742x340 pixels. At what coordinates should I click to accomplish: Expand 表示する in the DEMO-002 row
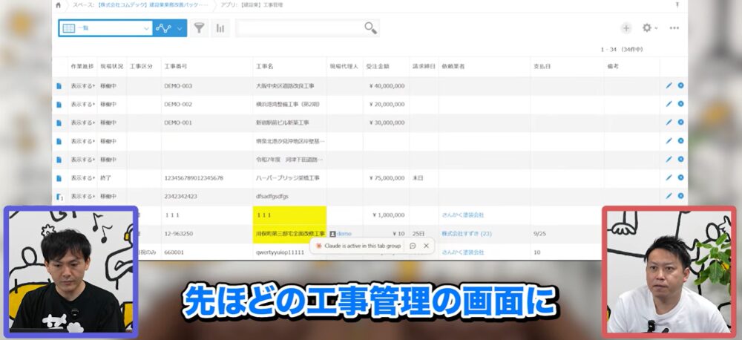coord(82,104)
